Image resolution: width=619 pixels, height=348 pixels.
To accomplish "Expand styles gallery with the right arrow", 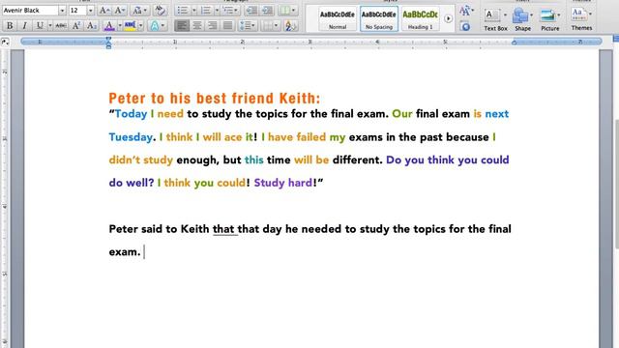I will [x=448, y=18].
